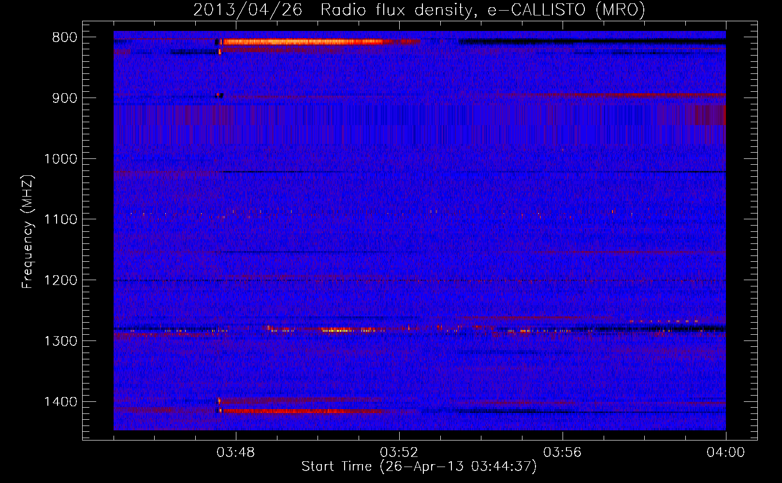The width and height of the screenshot is (782, 483).
Task: Click the 'Start Time (26-Apr-13 03:44:37)' label
Action: coord(419,467)
